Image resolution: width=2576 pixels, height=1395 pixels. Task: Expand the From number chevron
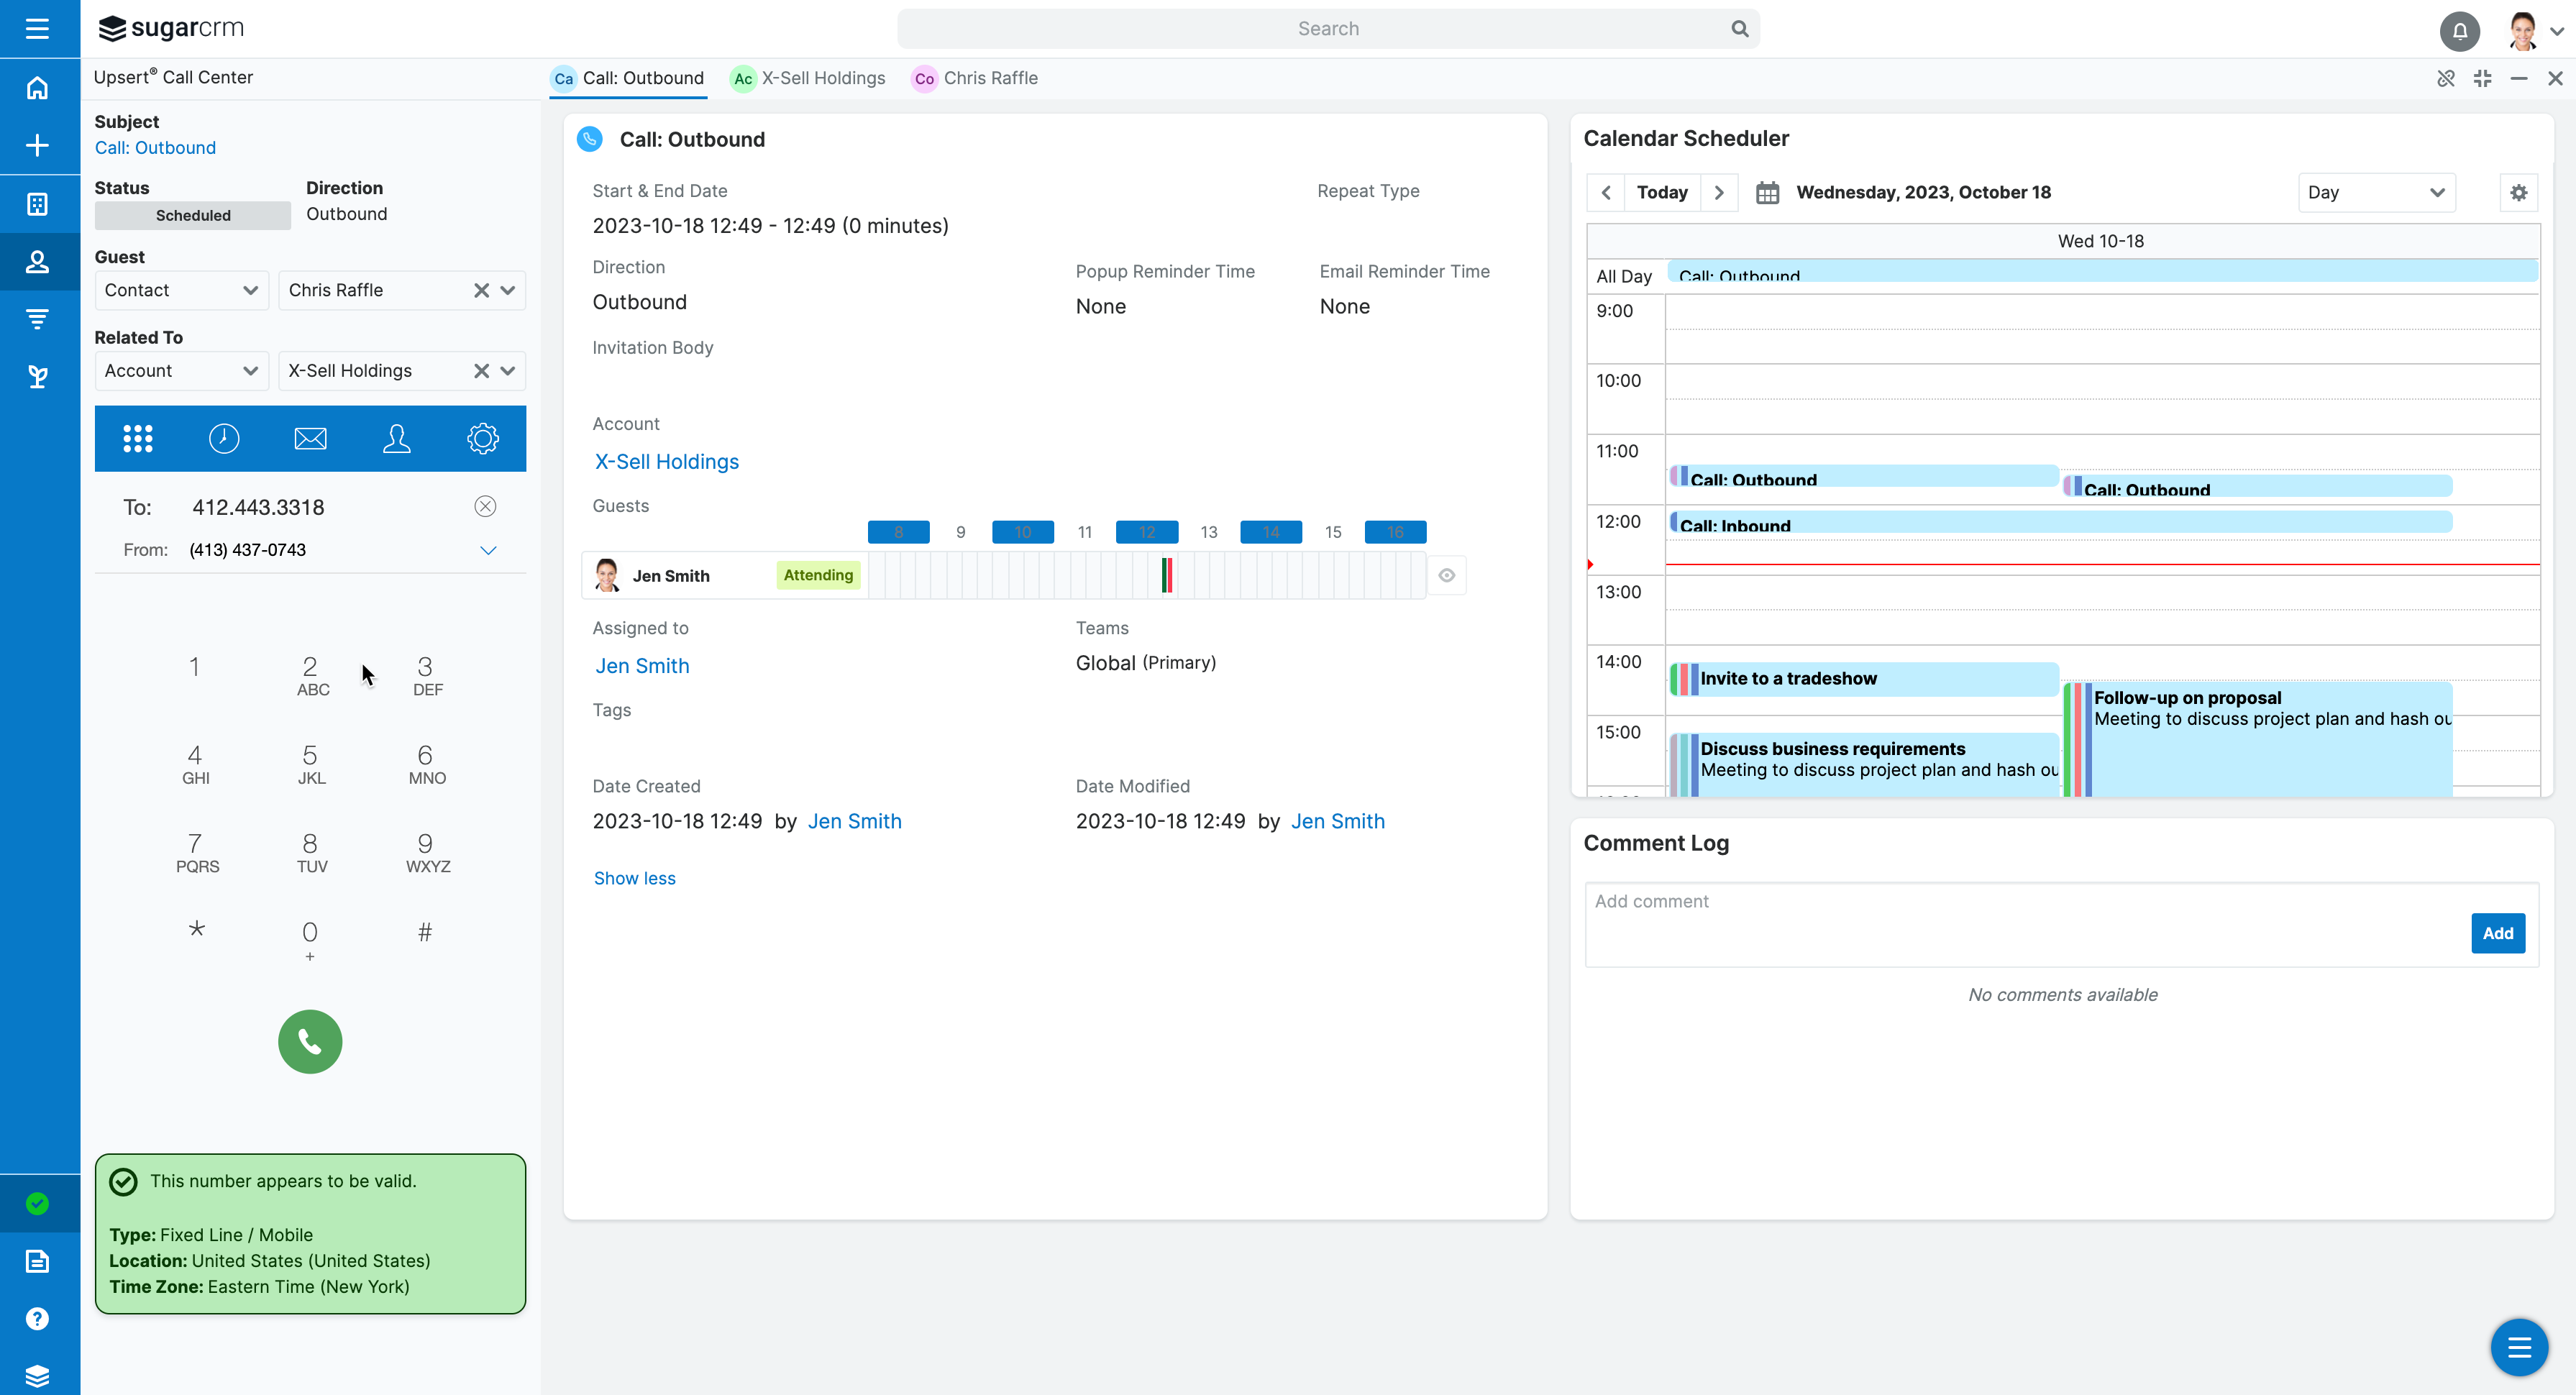pyautogui.click(x=488, y=550)
